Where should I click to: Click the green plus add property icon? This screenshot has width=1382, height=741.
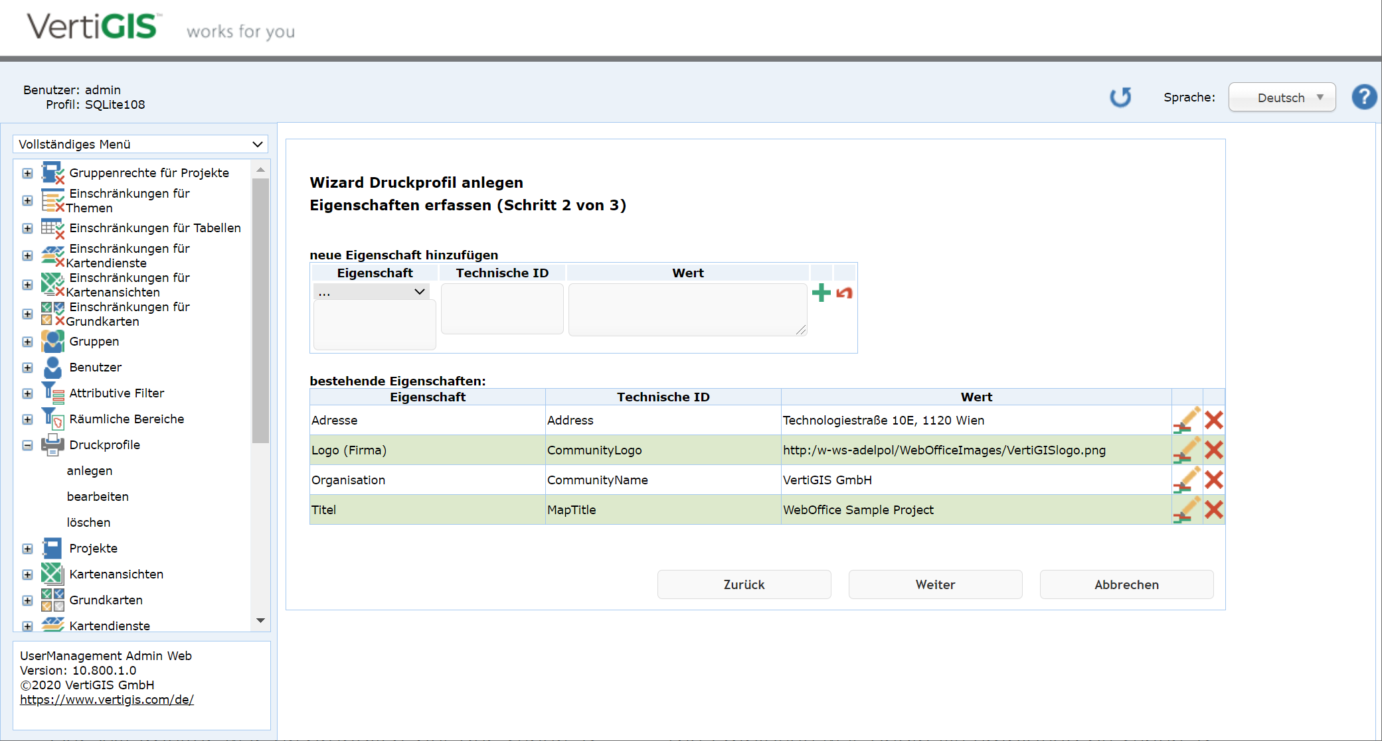point(821,293)
